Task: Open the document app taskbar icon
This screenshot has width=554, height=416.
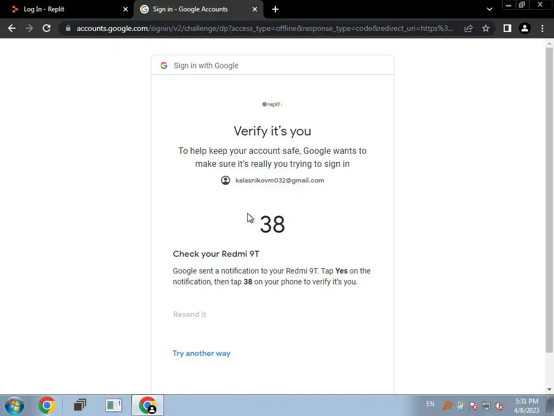Action: (114, 405)
